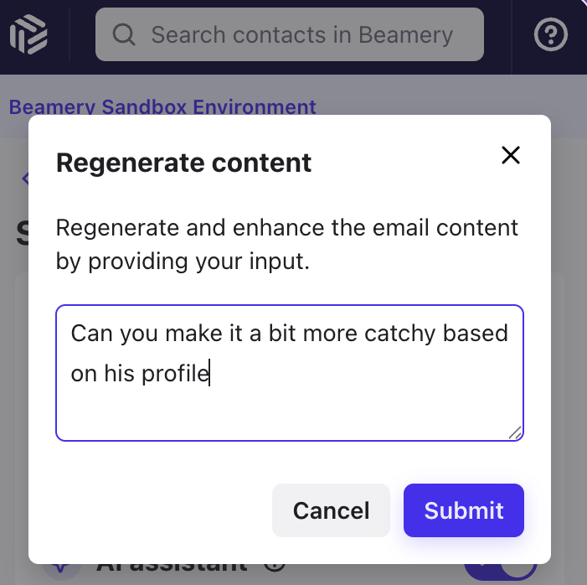The height and width of the screenshot is (585, 587).
Task: Click the magnifier icon in search bar
Action: point(124,35)
